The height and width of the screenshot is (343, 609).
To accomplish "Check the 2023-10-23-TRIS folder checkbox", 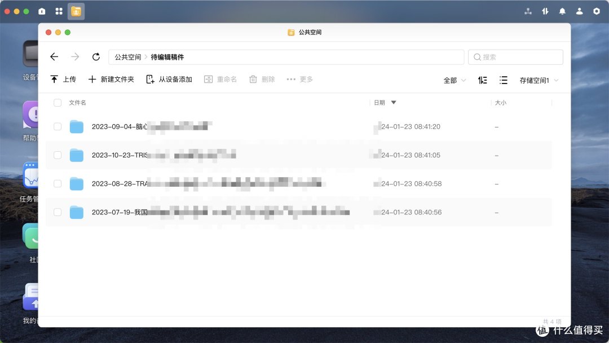I will [58, 155].
